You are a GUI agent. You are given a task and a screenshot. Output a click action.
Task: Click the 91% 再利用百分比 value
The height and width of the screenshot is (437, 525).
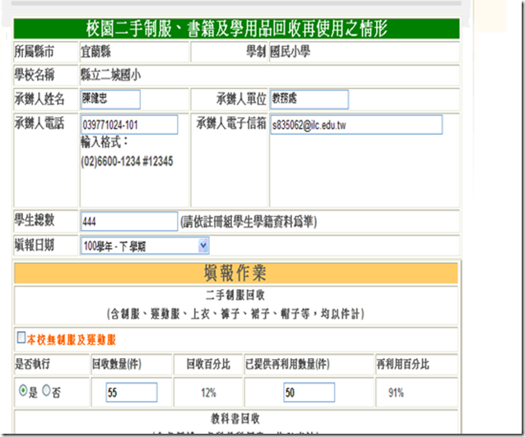pos(395,393)
